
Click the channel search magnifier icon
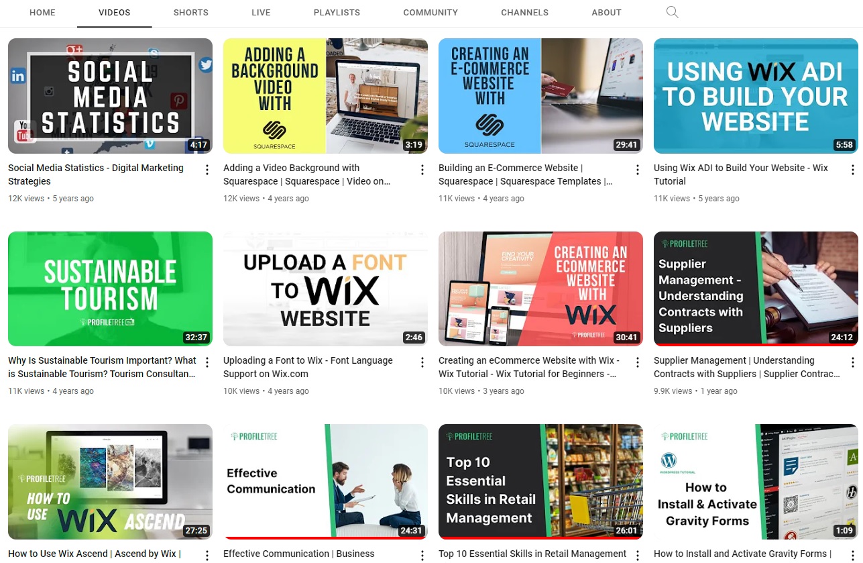pyautogui.click(x=672, y=12)
